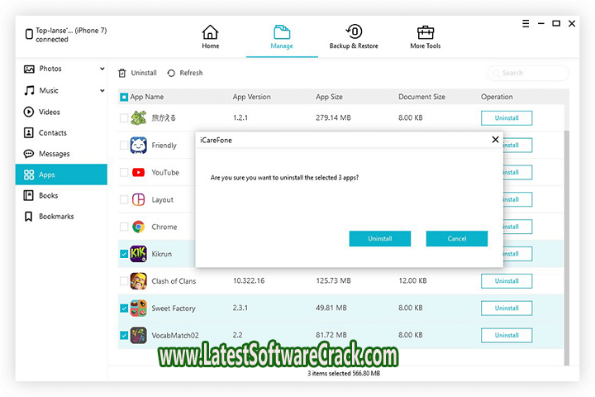Viewport: 595px width, 397px height.
Task: Toggle the App Name select-all checkbox
Action: [124, 97]
